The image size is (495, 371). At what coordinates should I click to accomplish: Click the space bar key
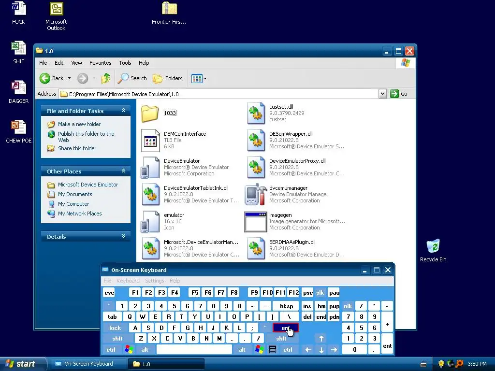[x=194, y=350]
